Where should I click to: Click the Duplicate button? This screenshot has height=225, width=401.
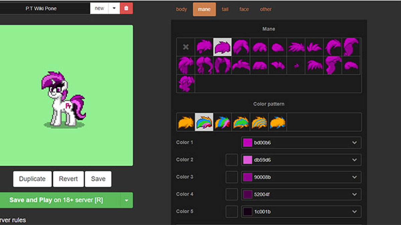(x=32, y=179)
